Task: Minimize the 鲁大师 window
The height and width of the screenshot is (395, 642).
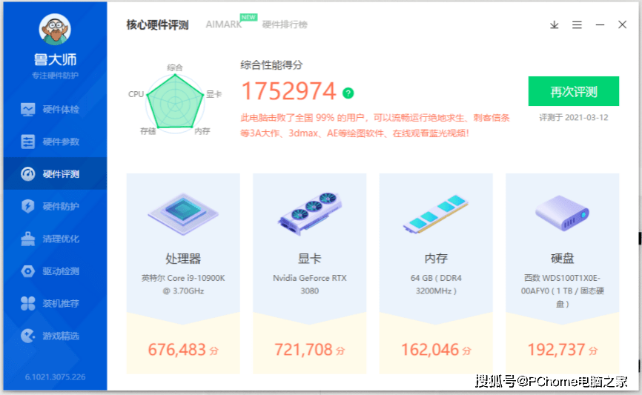Action: [x=600, y=25]
